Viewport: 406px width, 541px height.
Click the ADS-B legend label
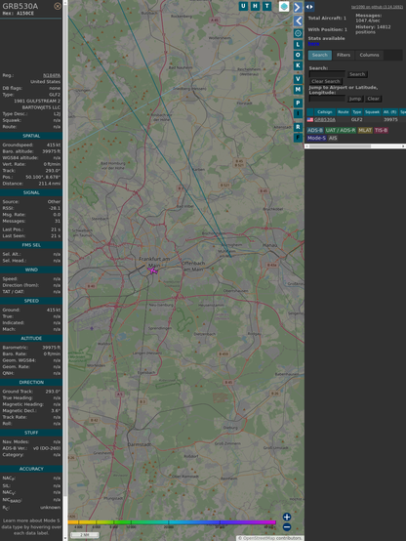tap(315, 131)
